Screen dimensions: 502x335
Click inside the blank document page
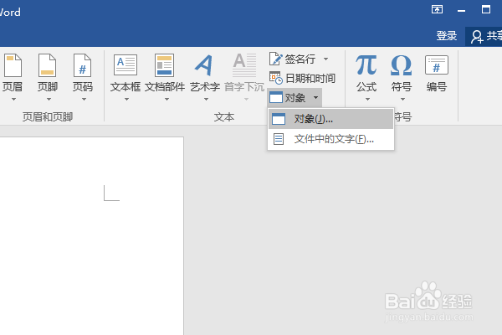91,236
